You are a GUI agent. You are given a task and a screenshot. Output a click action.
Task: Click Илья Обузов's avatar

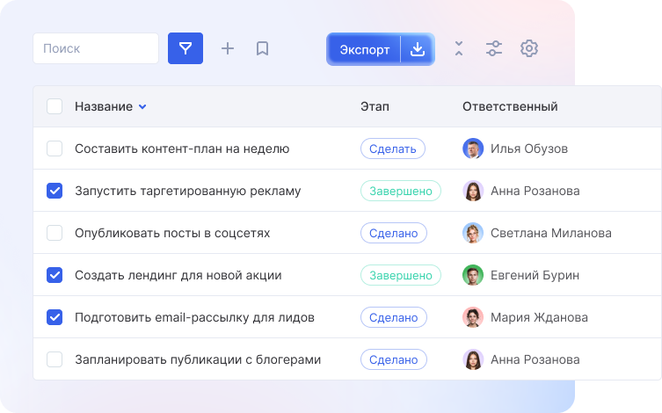(473, 149)
